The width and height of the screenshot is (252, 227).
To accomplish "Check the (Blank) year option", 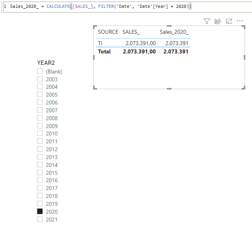I will point(40,71).
